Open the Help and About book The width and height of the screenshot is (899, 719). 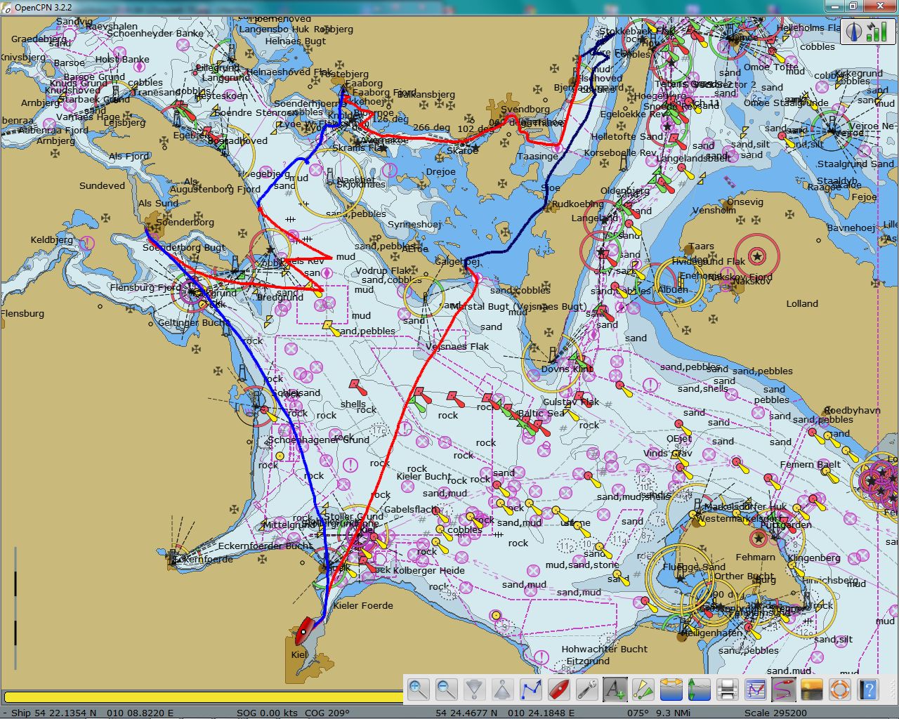point(868,690)
